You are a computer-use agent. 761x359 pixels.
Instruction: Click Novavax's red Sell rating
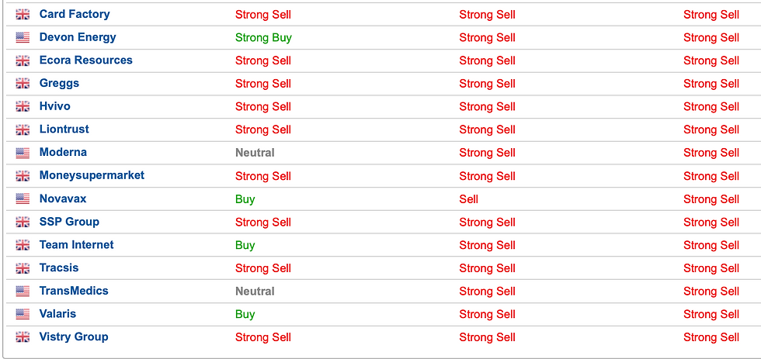pyautogui.click(x=469, y=199)
